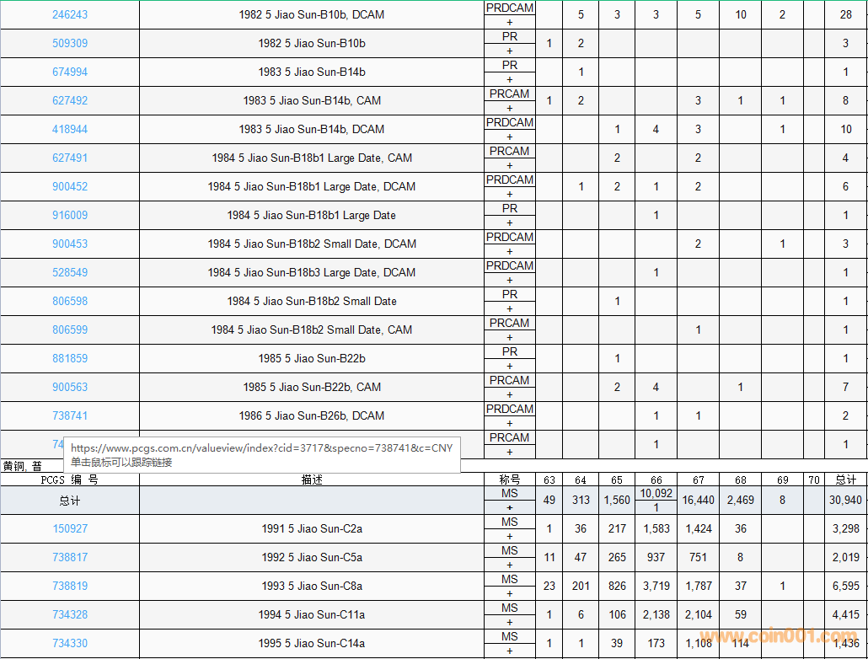Select the 30,940 grand total cell
The height and width of the screenshot is (659, 868).
[x=845, y=500]
